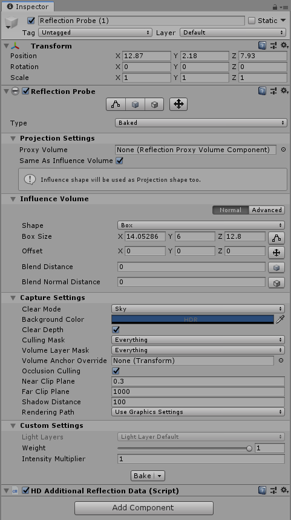Open the Bake button dropdown arrow
The image size is (291, 520).
pos(159,476)
